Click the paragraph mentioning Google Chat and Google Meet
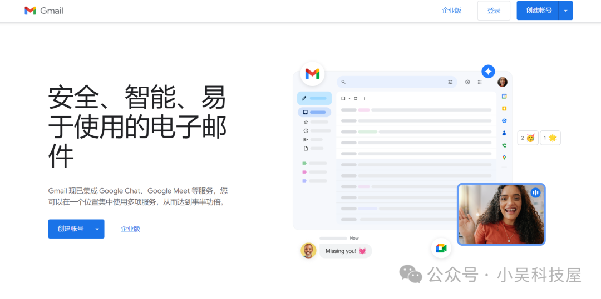This screenshot has width=601, height=299. point(138,196)
